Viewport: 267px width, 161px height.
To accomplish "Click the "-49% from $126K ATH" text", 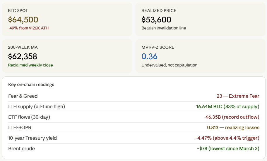I will point(28,28).
